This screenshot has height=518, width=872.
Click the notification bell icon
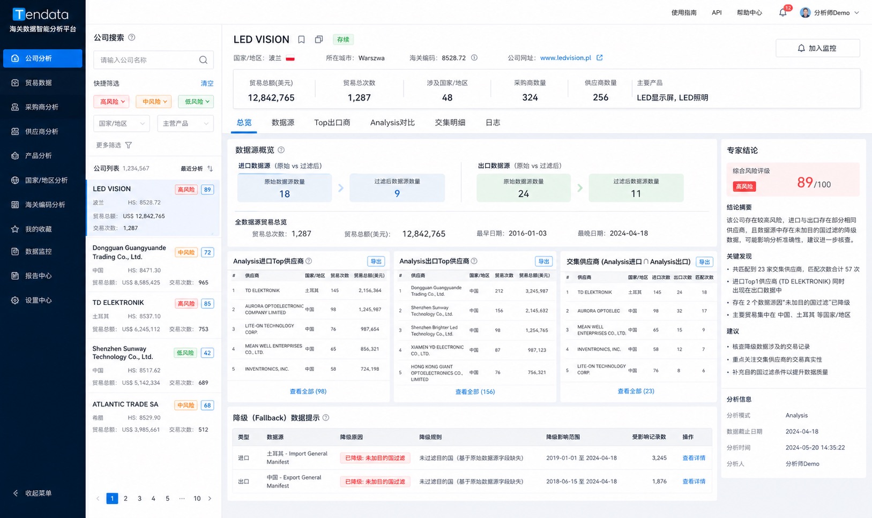coord(782,13)
